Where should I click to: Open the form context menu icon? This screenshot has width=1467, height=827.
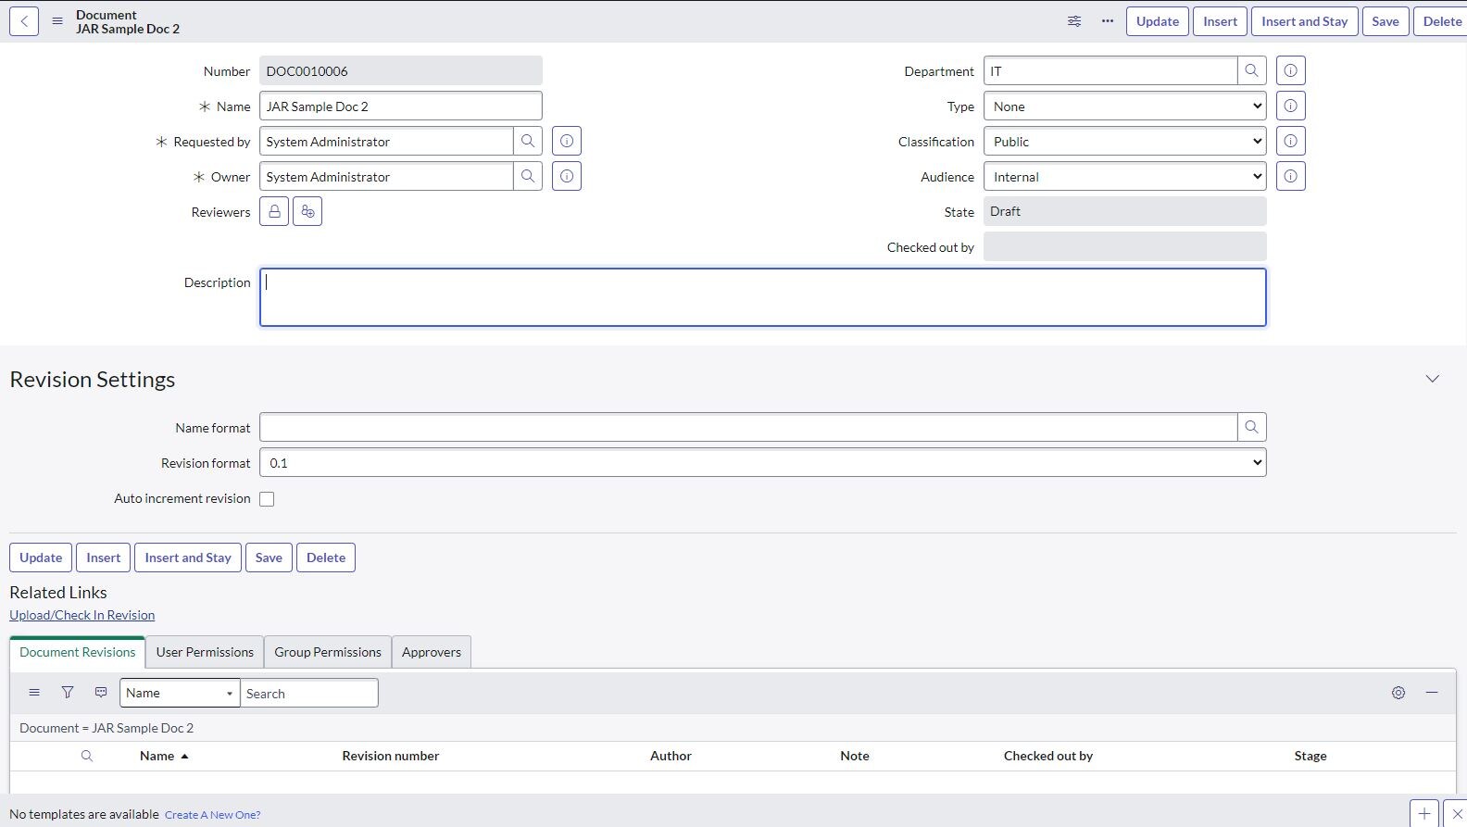coord(57,21)
